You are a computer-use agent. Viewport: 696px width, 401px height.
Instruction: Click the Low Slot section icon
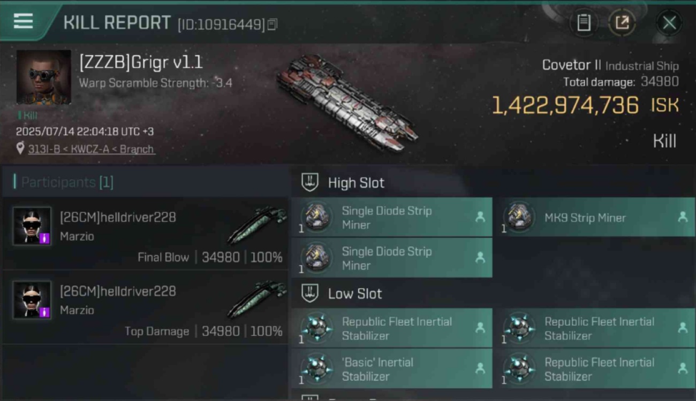click(310, 293)
